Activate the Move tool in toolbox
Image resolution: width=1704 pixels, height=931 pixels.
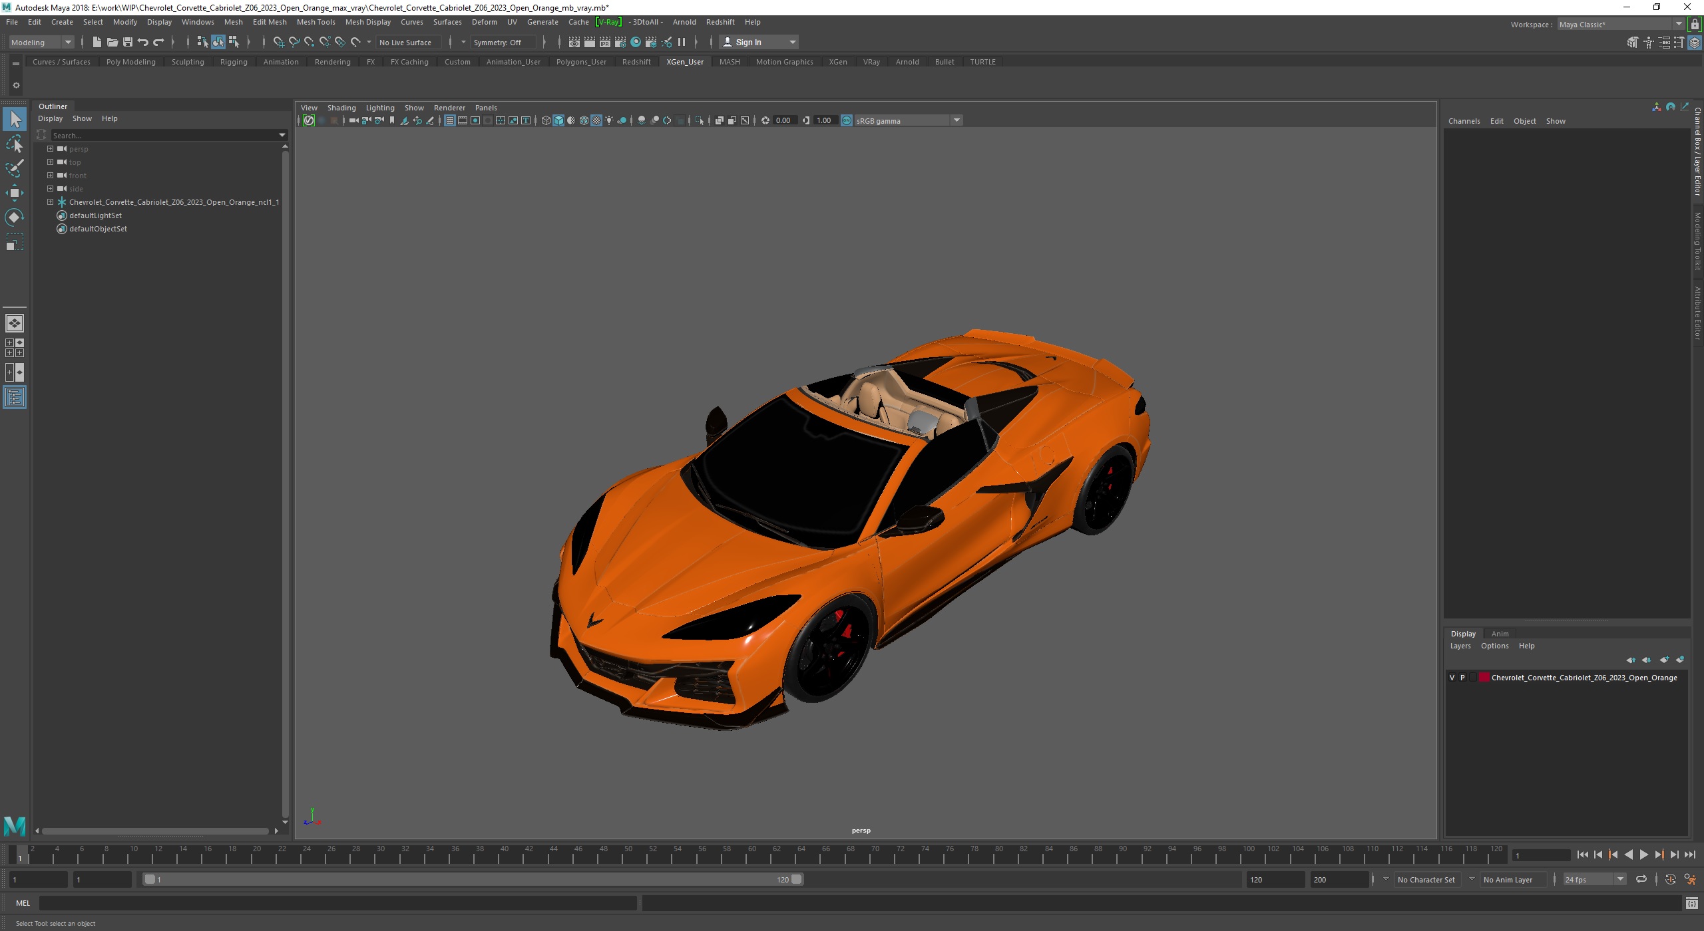point(15,193)
